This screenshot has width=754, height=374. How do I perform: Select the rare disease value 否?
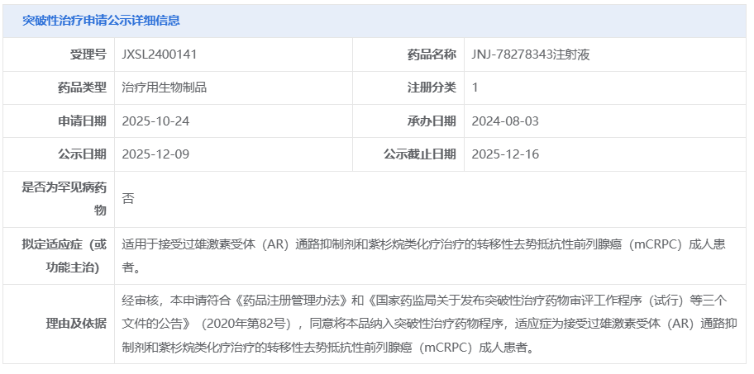click(x=127, y=199)
